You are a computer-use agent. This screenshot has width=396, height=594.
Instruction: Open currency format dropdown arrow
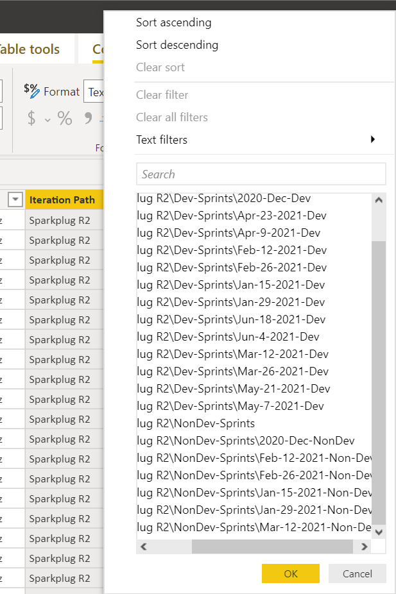point(47,120)
